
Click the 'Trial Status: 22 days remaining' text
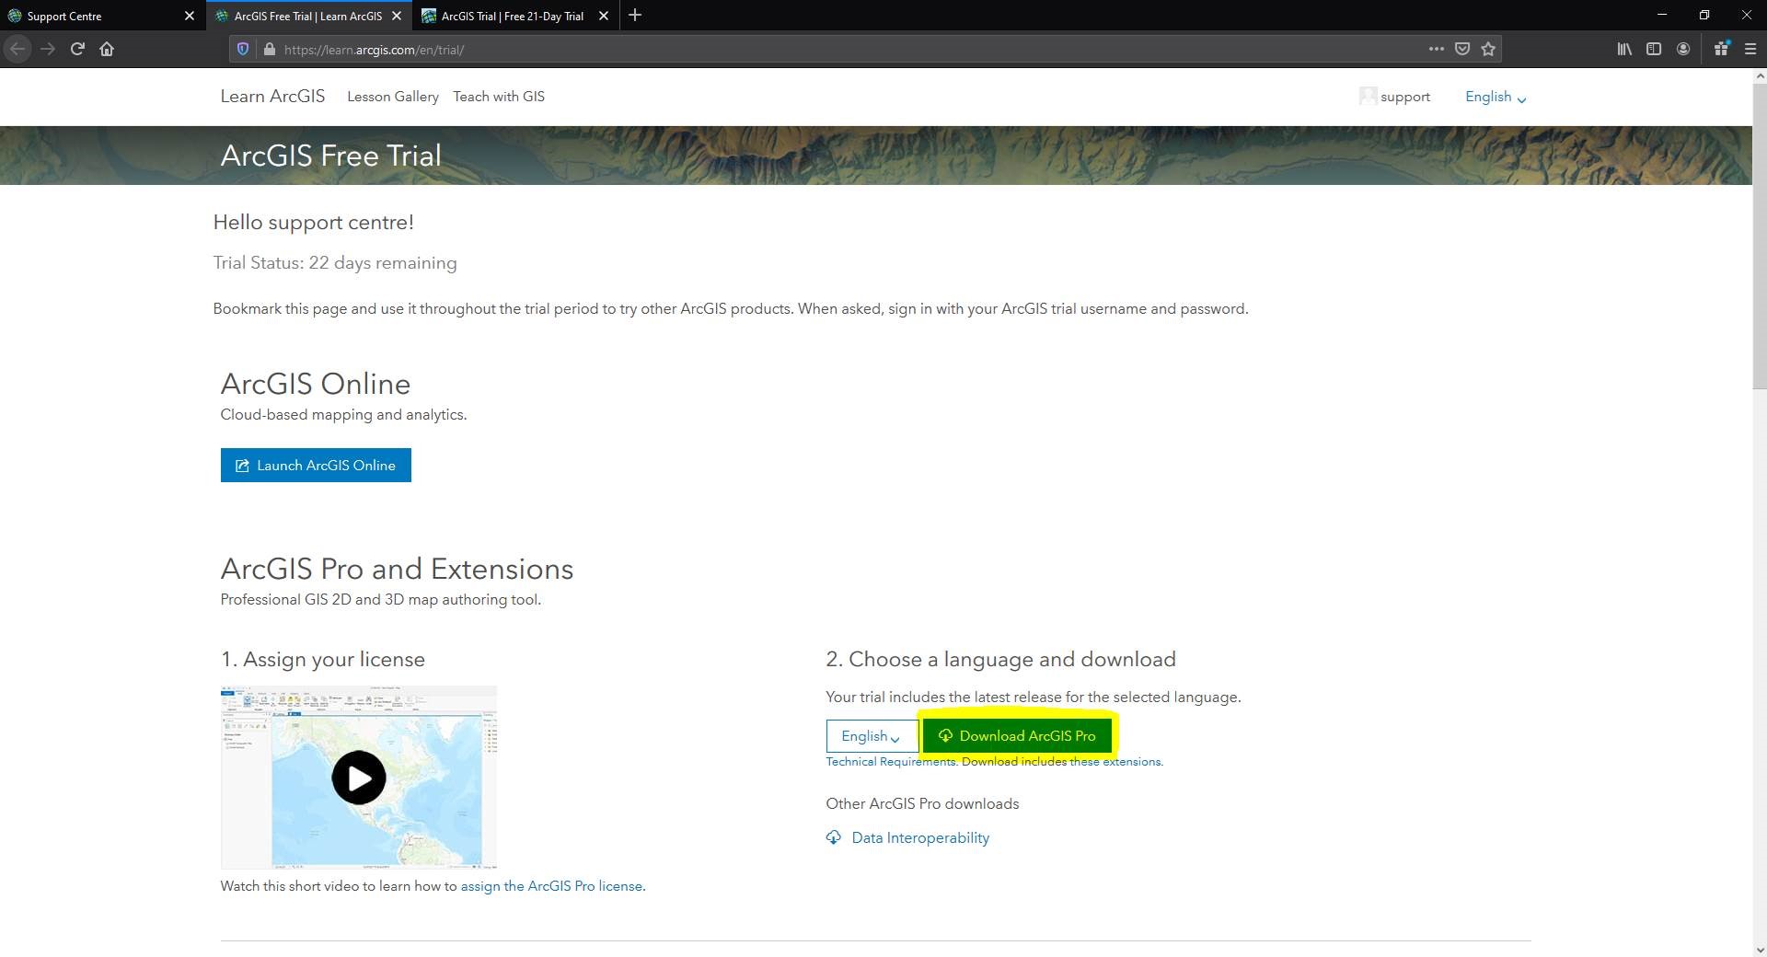[x=335, y=263]
